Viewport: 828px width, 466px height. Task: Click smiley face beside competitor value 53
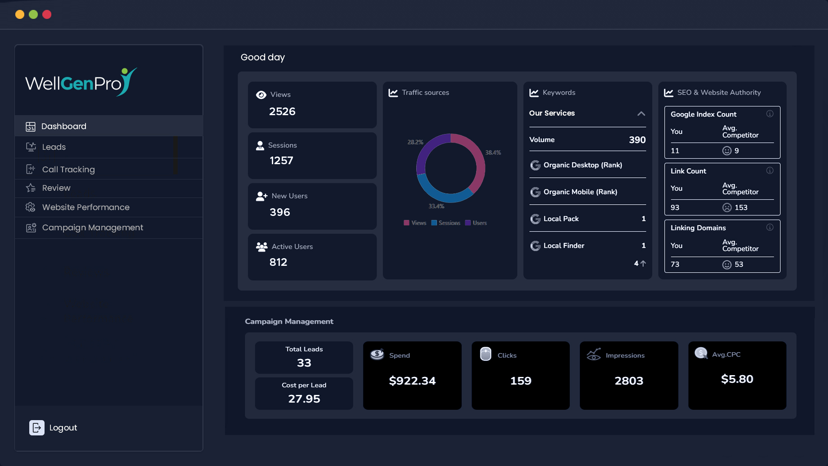(x=727, y=264)
